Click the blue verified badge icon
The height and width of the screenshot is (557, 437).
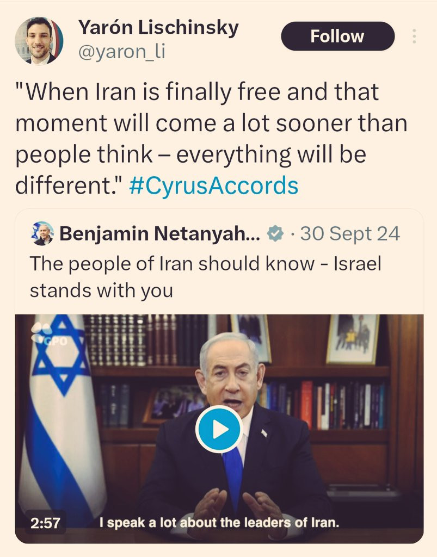275,233
